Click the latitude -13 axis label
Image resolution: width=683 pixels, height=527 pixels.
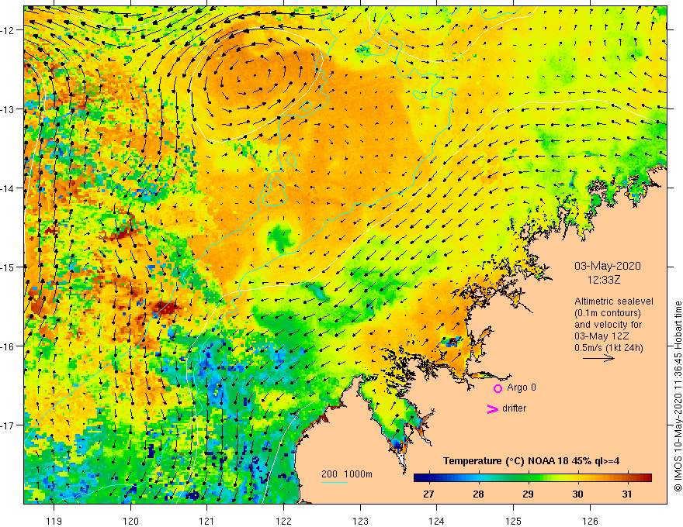(x=9, y=109)
